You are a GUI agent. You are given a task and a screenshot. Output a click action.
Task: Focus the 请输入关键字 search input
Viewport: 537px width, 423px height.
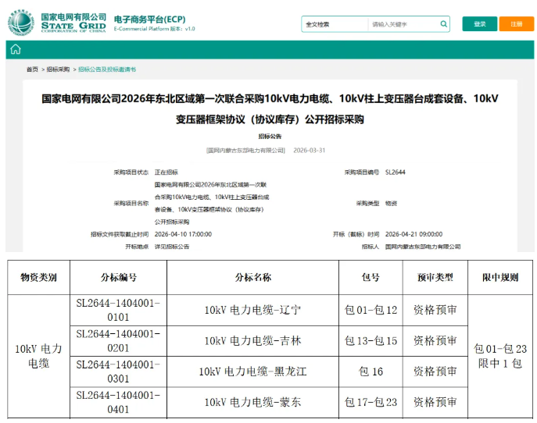tap(403, 24)
